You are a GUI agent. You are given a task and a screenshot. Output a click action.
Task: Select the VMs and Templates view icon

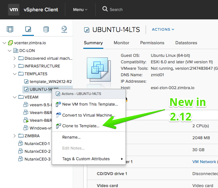[x=28, y=29]
